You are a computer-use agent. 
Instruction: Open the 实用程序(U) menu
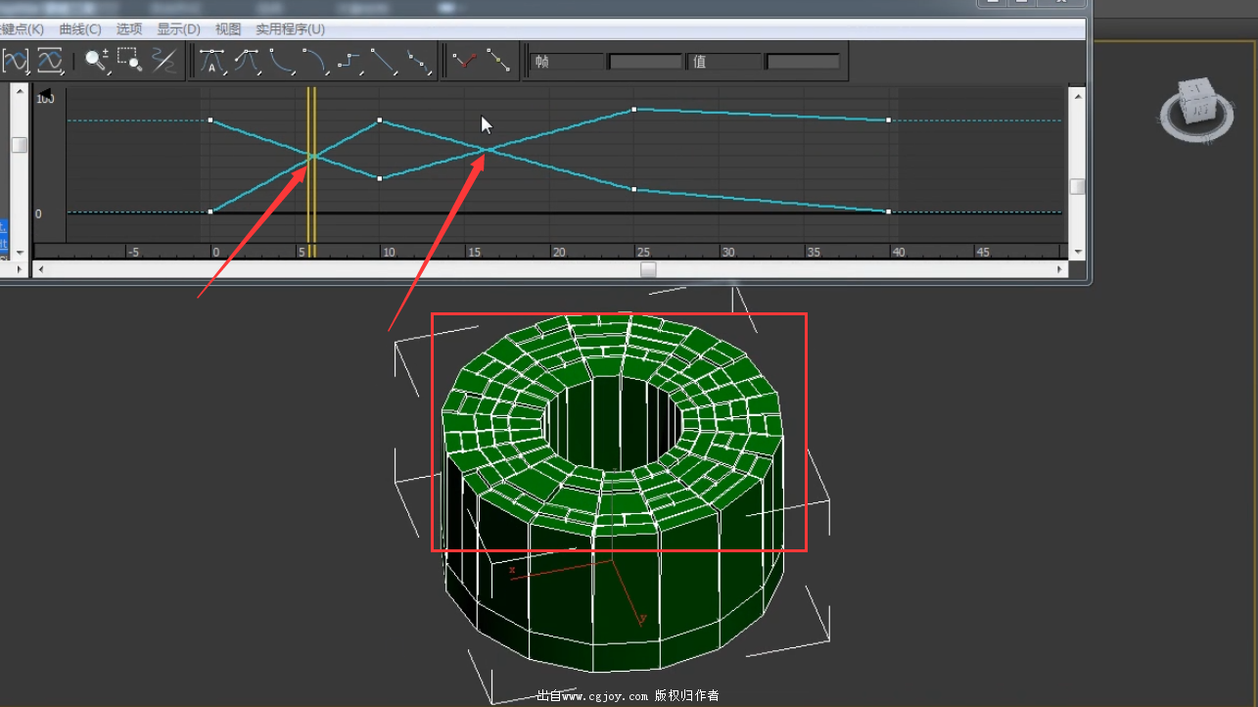coord(290,29)
